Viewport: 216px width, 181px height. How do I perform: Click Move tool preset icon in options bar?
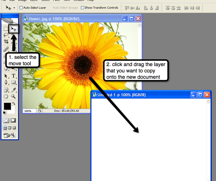8,7
